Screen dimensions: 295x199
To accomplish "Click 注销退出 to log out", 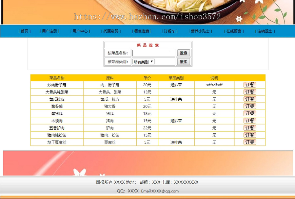I will pyautogui.click(x=265, y=31).
